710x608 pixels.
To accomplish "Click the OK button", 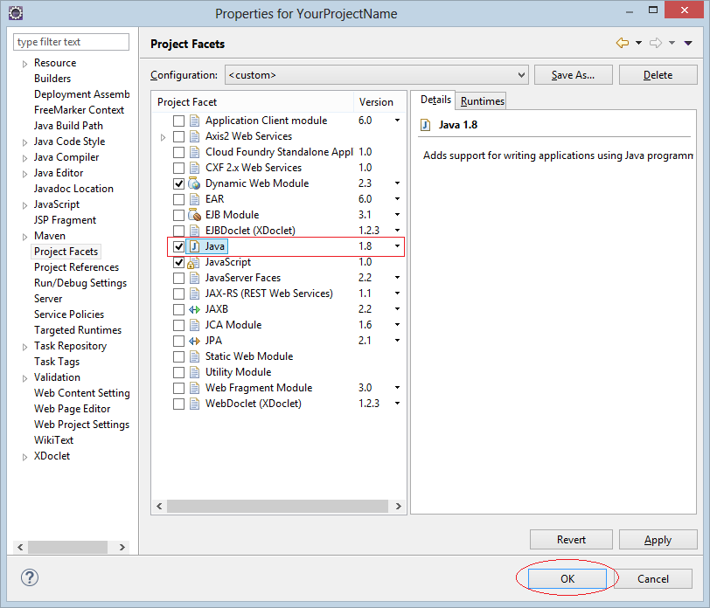I will [567, 578].
